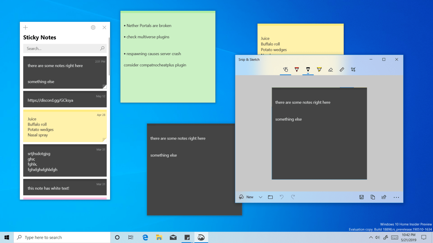The width and height of the screenshot is (433, 243).
Task: Click snip image canvas in Snip & Sketch
Action: coord(319,133)
